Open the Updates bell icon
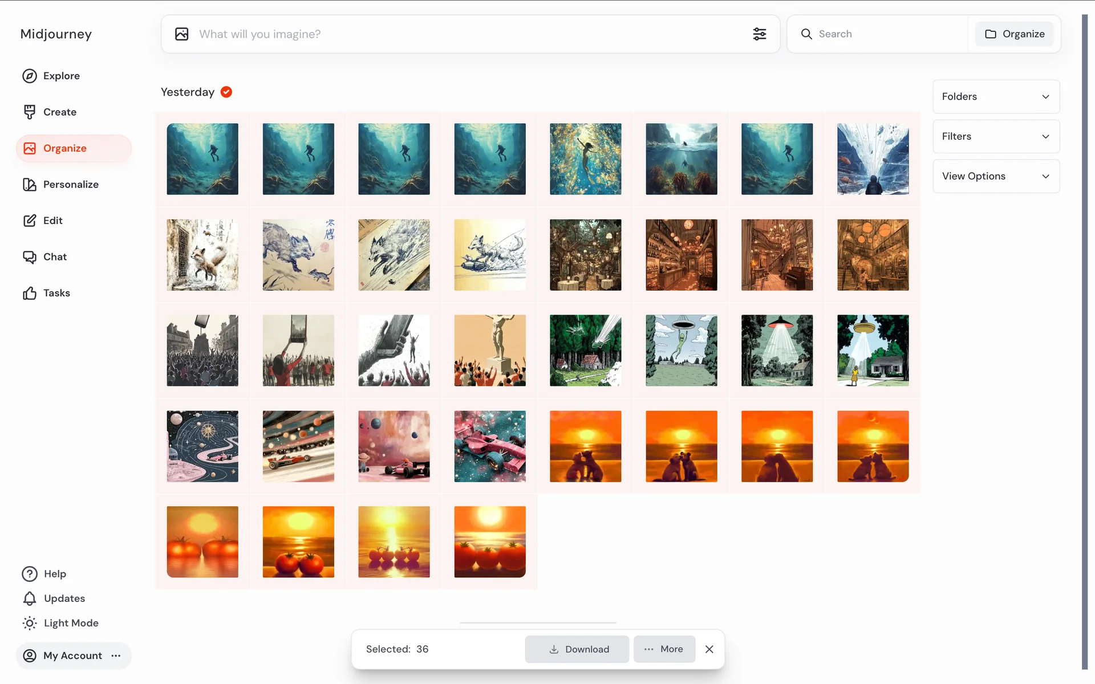The width and height of the screenshot is (1095, 684). point(30,598)
